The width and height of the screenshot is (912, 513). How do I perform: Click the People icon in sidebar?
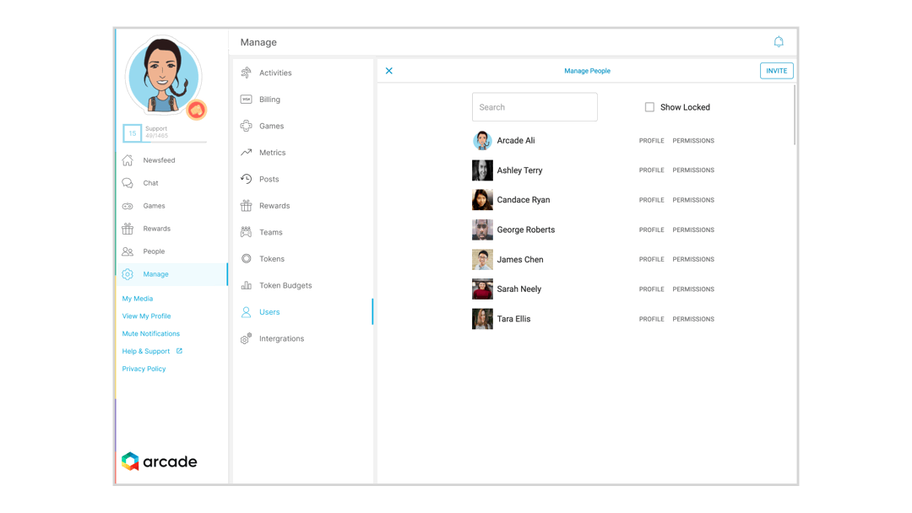point(128,251)
